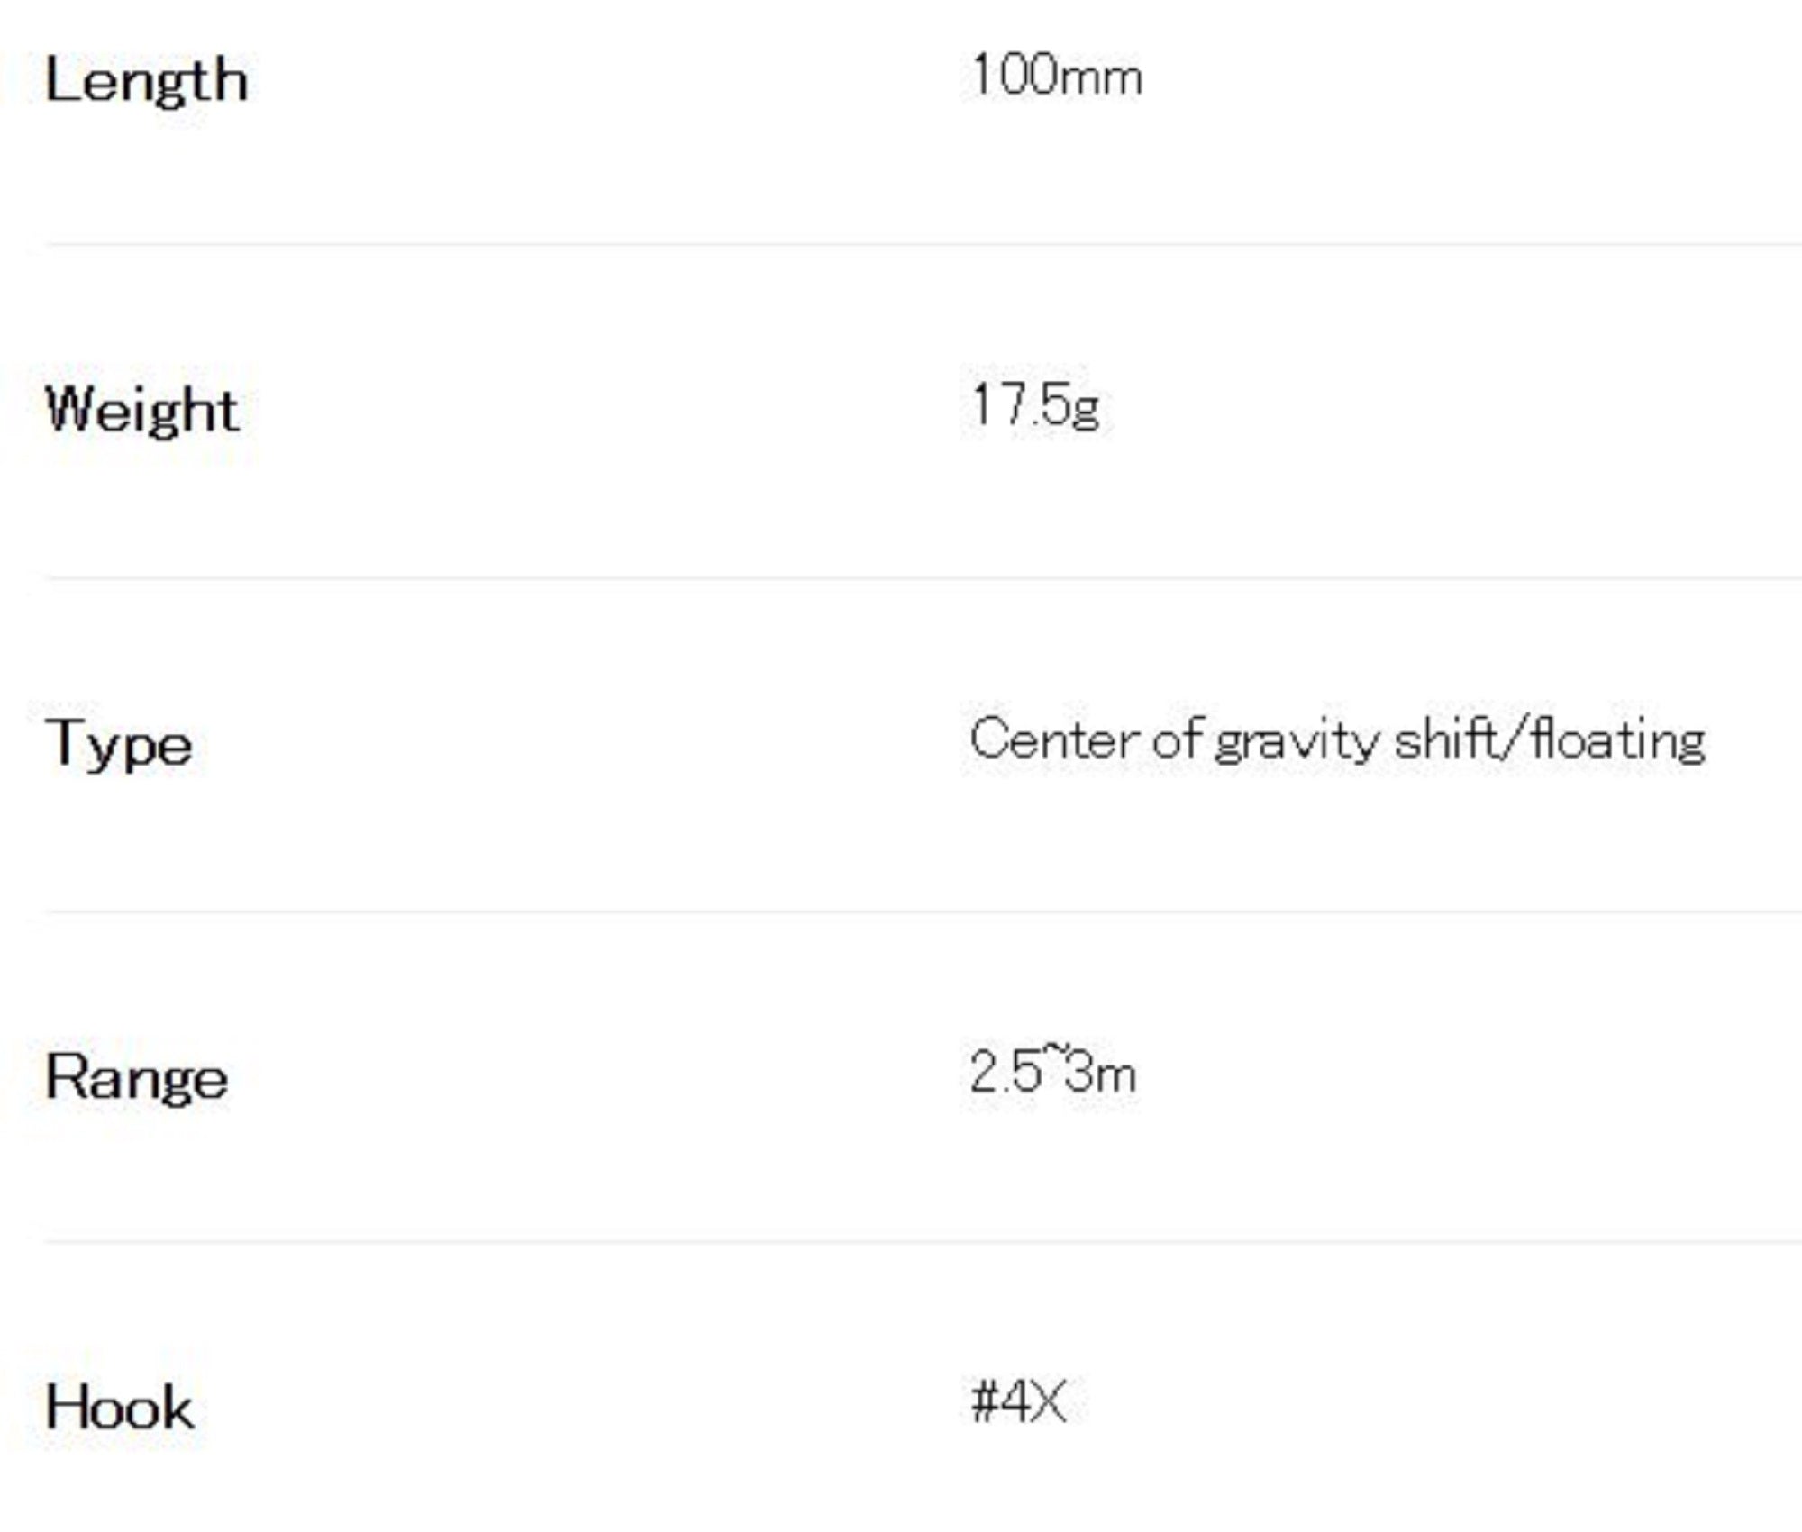
Task: Click the 3m text in Range value
Action: point(1101,1074)
